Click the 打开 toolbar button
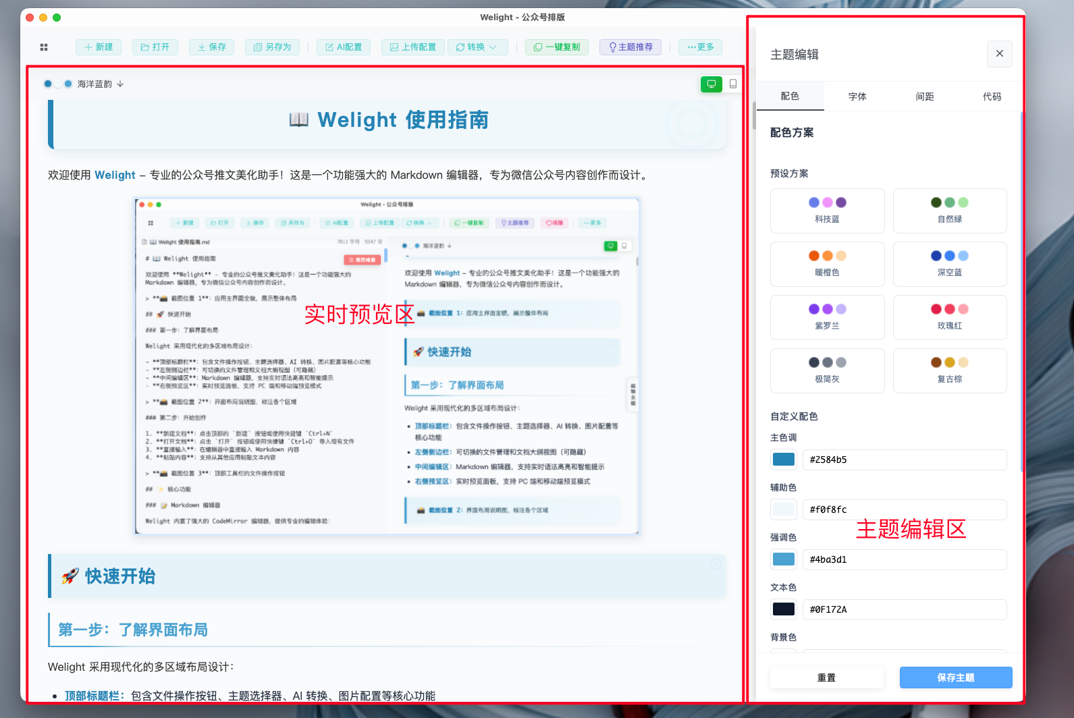 155,47
